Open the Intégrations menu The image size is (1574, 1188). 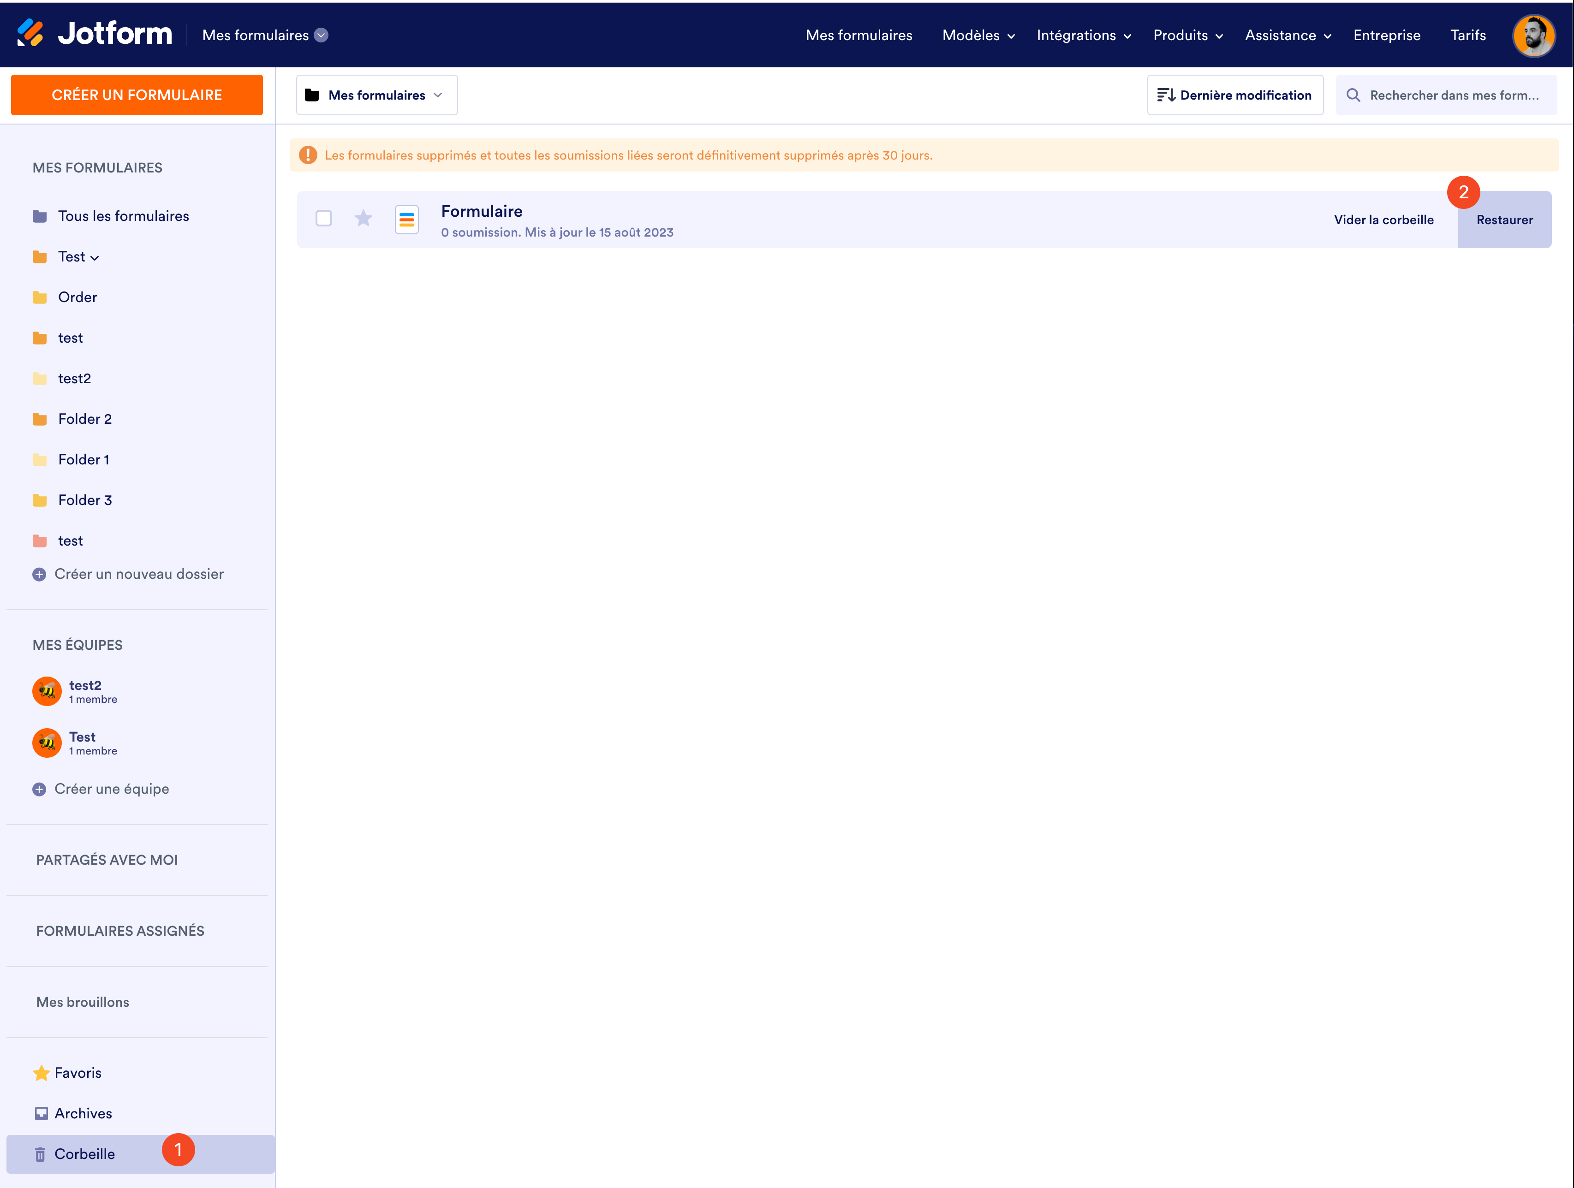[x=1083, y=36]
